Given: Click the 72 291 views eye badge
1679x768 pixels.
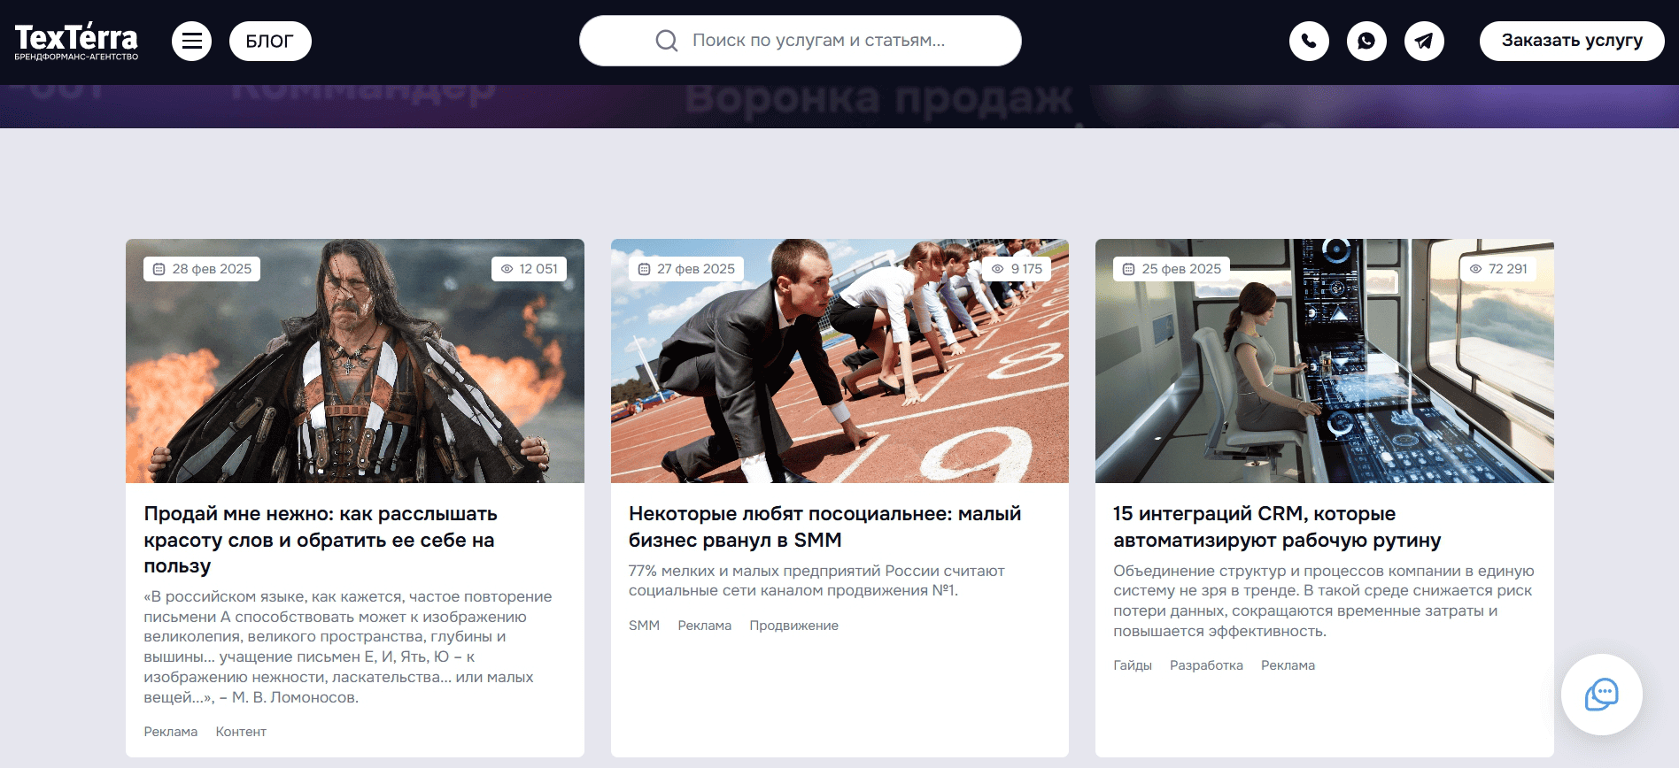Looking at the screenshot, I should [x=1498, y=269].
